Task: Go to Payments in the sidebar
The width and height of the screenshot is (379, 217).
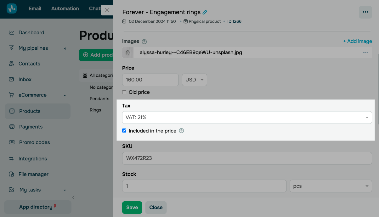Action: coord(31,127)
